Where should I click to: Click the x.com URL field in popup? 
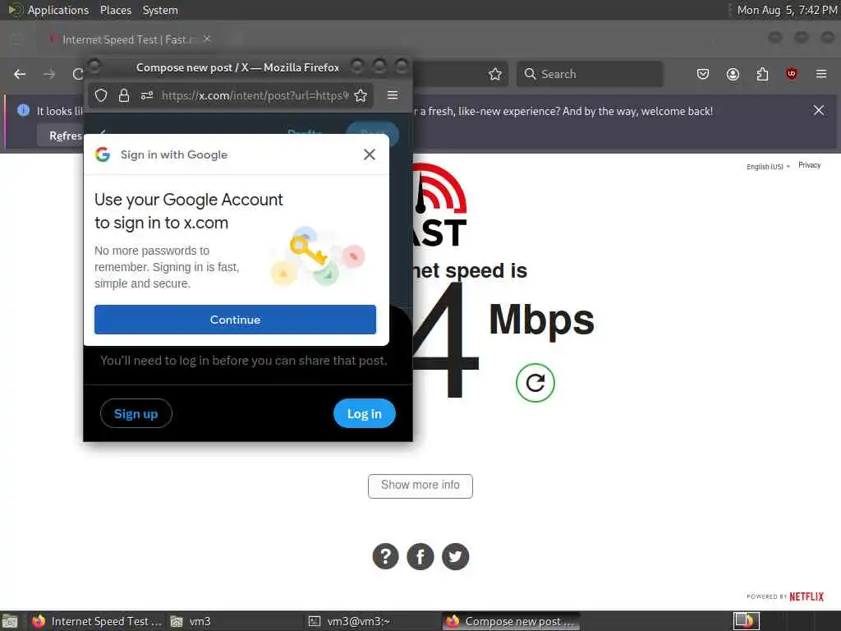pyautogui.click(x=255, y=95)
